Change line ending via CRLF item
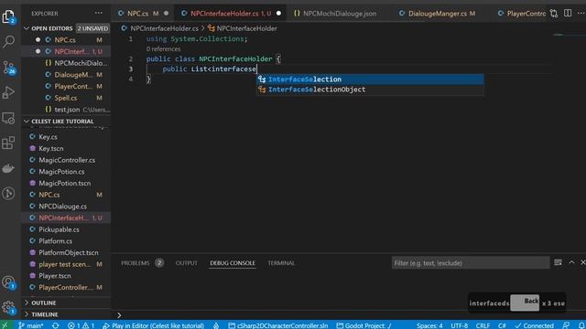 coord(483,325)
